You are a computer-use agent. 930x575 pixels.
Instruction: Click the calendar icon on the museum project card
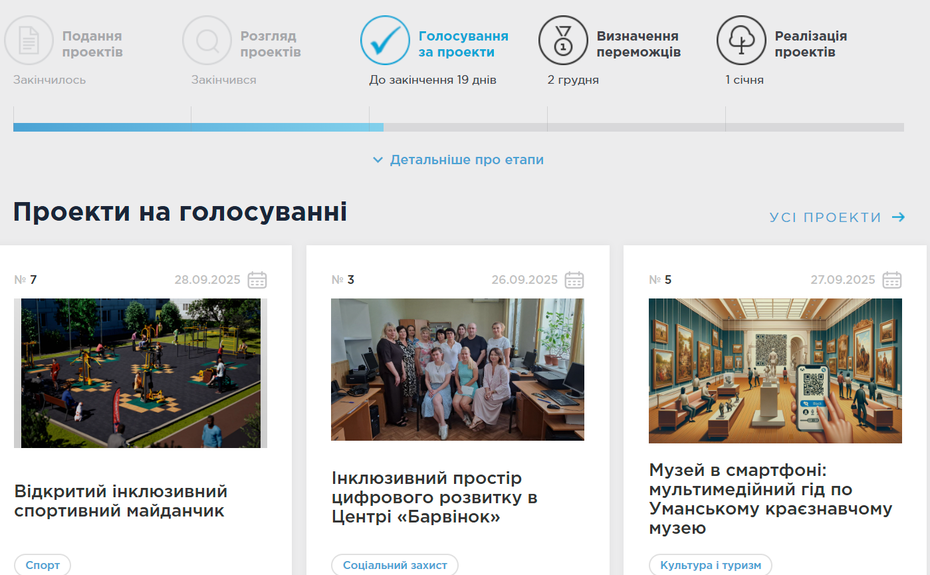(893, 280)
